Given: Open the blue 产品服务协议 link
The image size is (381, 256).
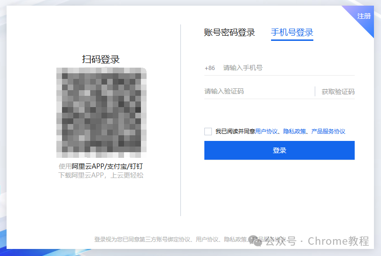Looking at the screenshot, I should (328, 132).
